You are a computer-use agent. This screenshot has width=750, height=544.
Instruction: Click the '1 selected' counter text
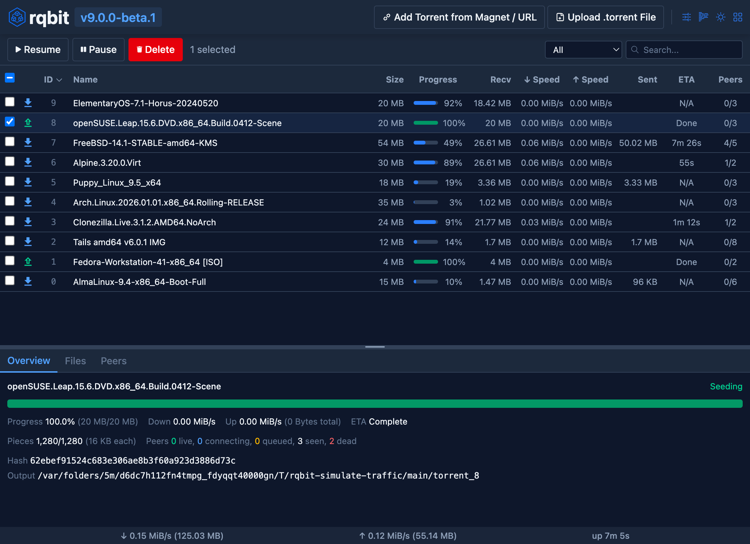213,49
